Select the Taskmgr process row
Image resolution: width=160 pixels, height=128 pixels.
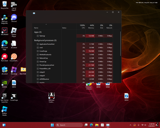point(73,36)
